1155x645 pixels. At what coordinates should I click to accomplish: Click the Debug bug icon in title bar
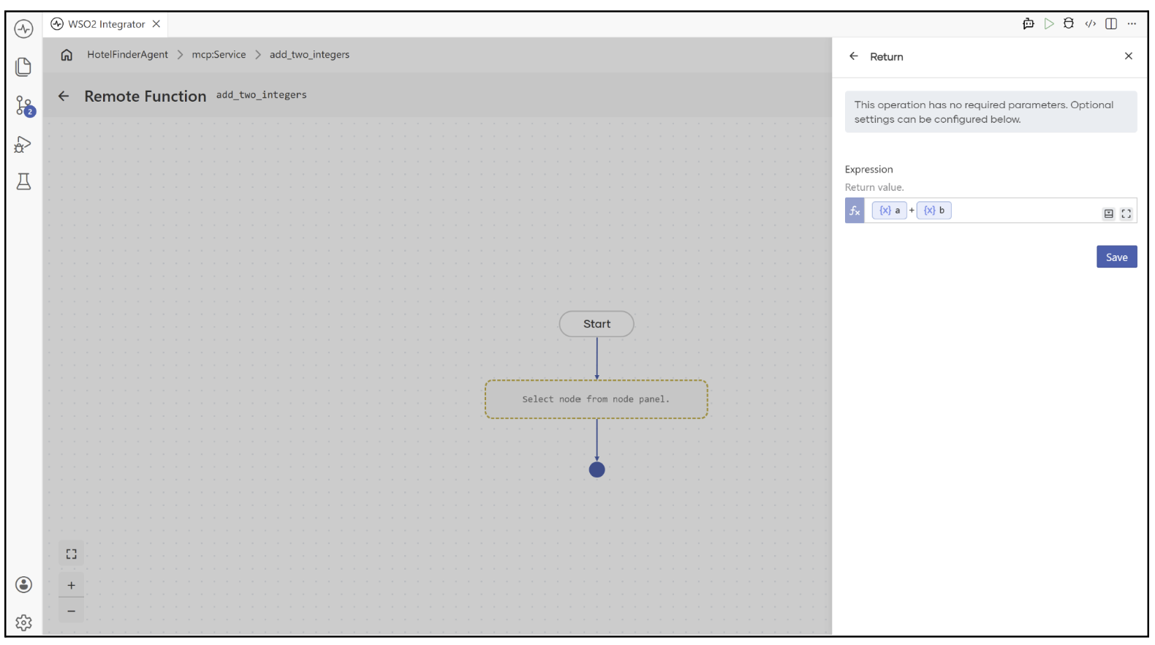1069,23
